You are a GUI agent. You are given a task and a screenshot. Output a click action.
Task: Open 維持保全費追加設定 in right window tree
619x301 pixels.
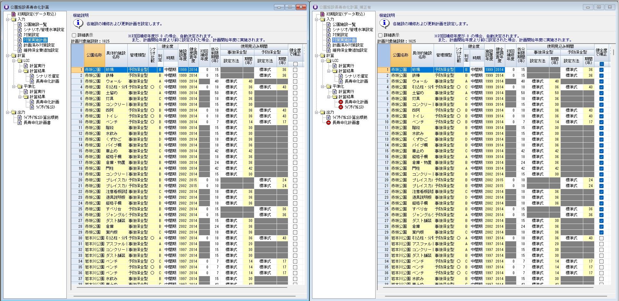[350, 50]
